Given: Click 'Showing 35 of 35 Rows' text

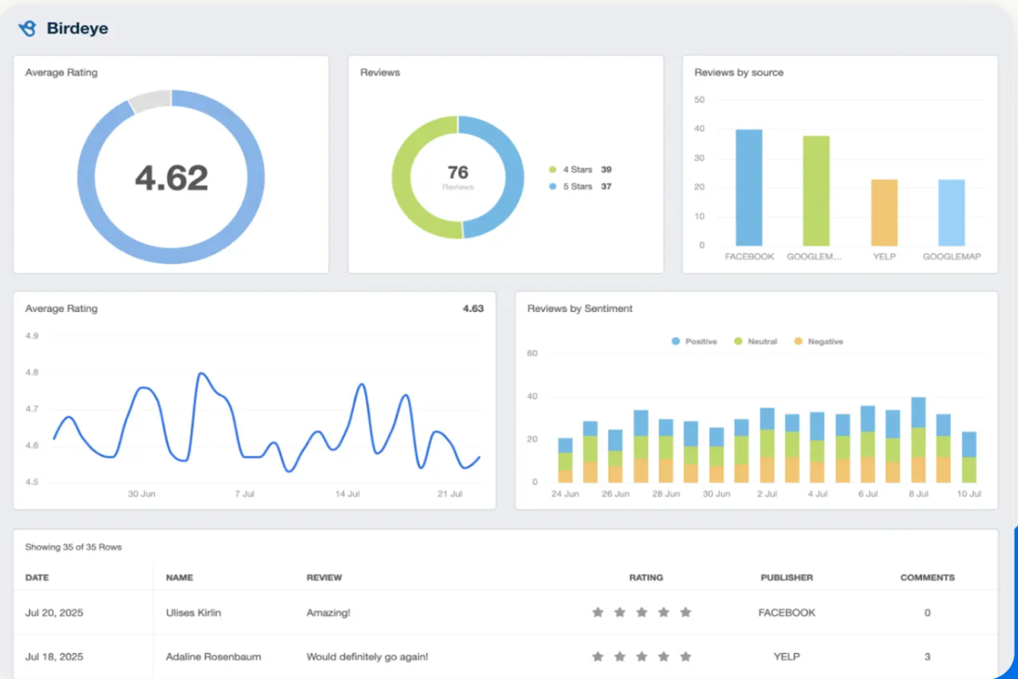Looking at the screenshot, I should click(x=73, y=547).
